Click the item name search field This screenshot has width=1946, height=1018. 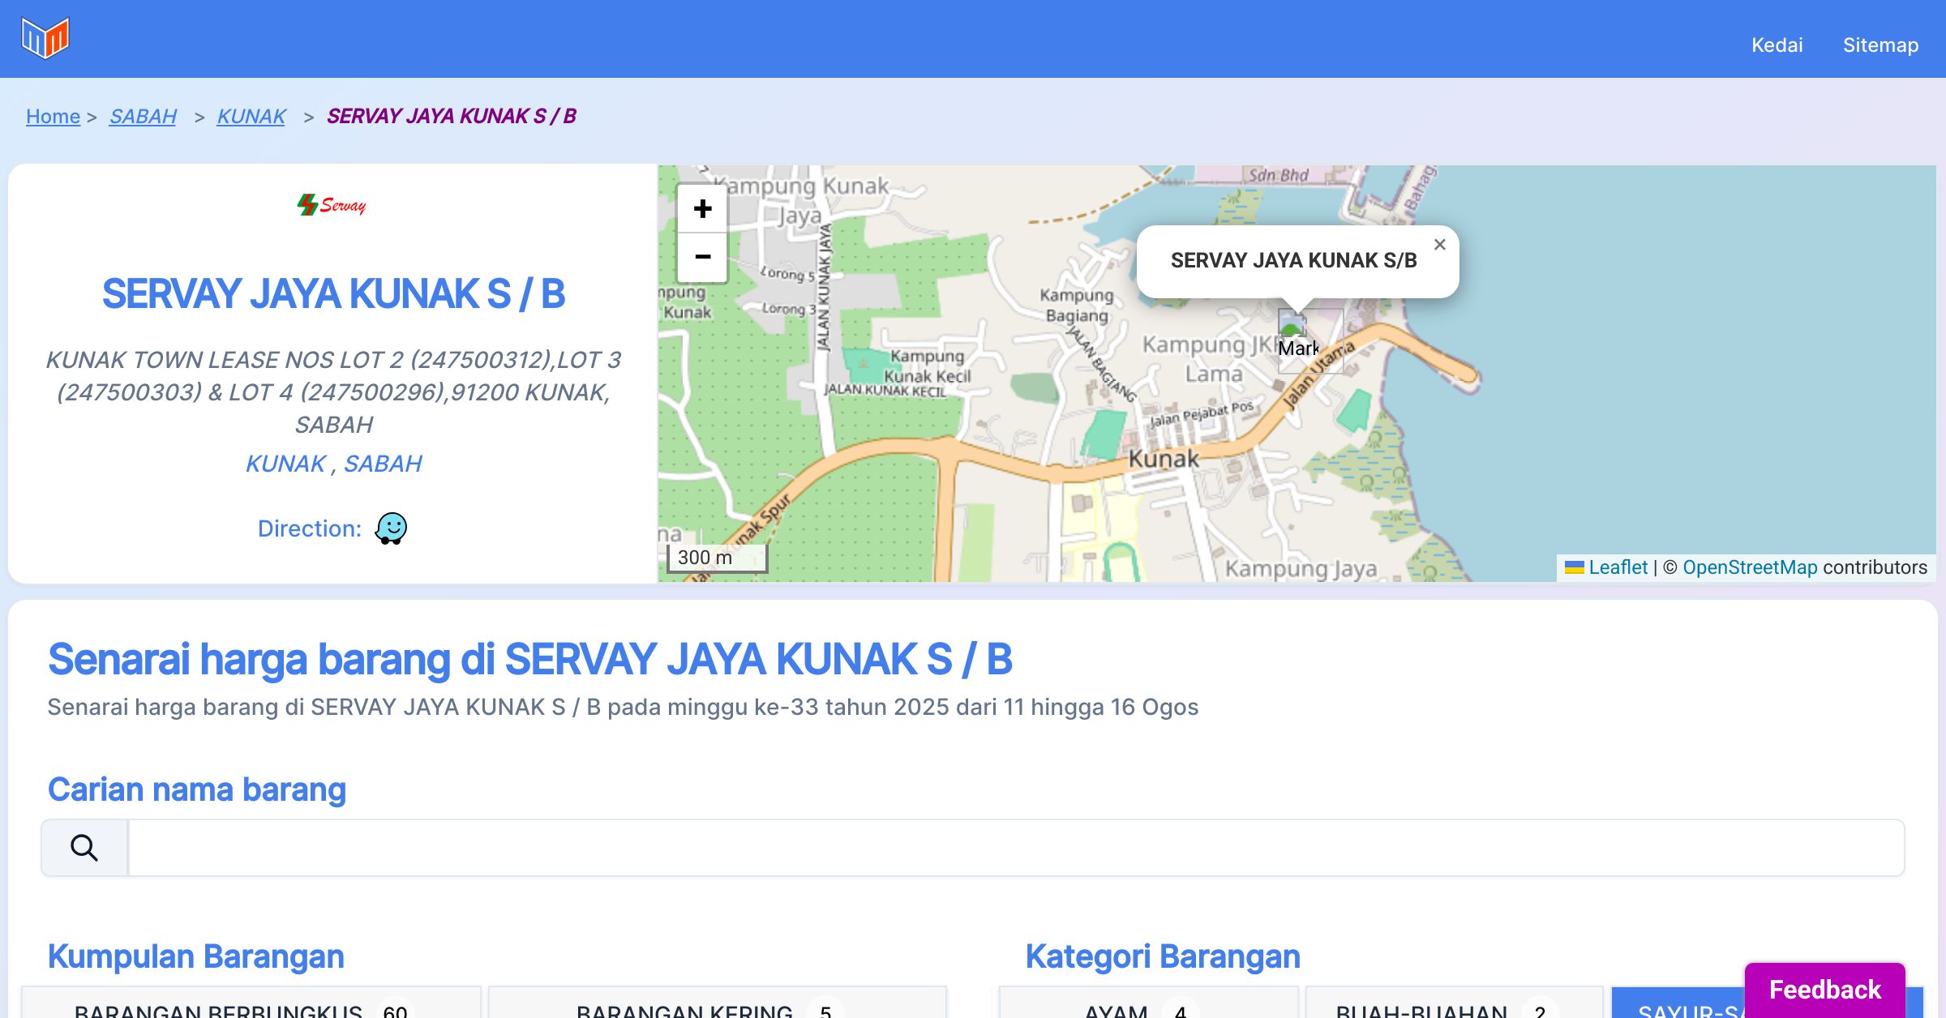point(1015,848)
